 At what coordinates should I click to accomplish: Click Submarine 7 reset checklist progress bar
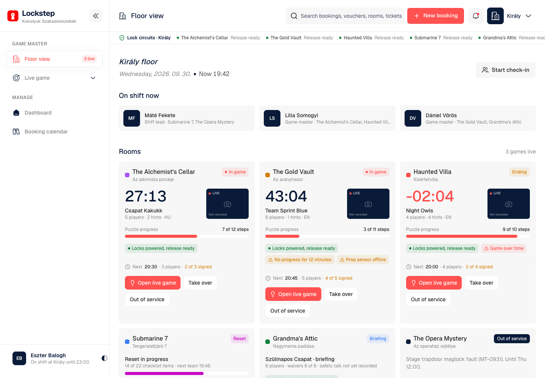click(187, 373)
